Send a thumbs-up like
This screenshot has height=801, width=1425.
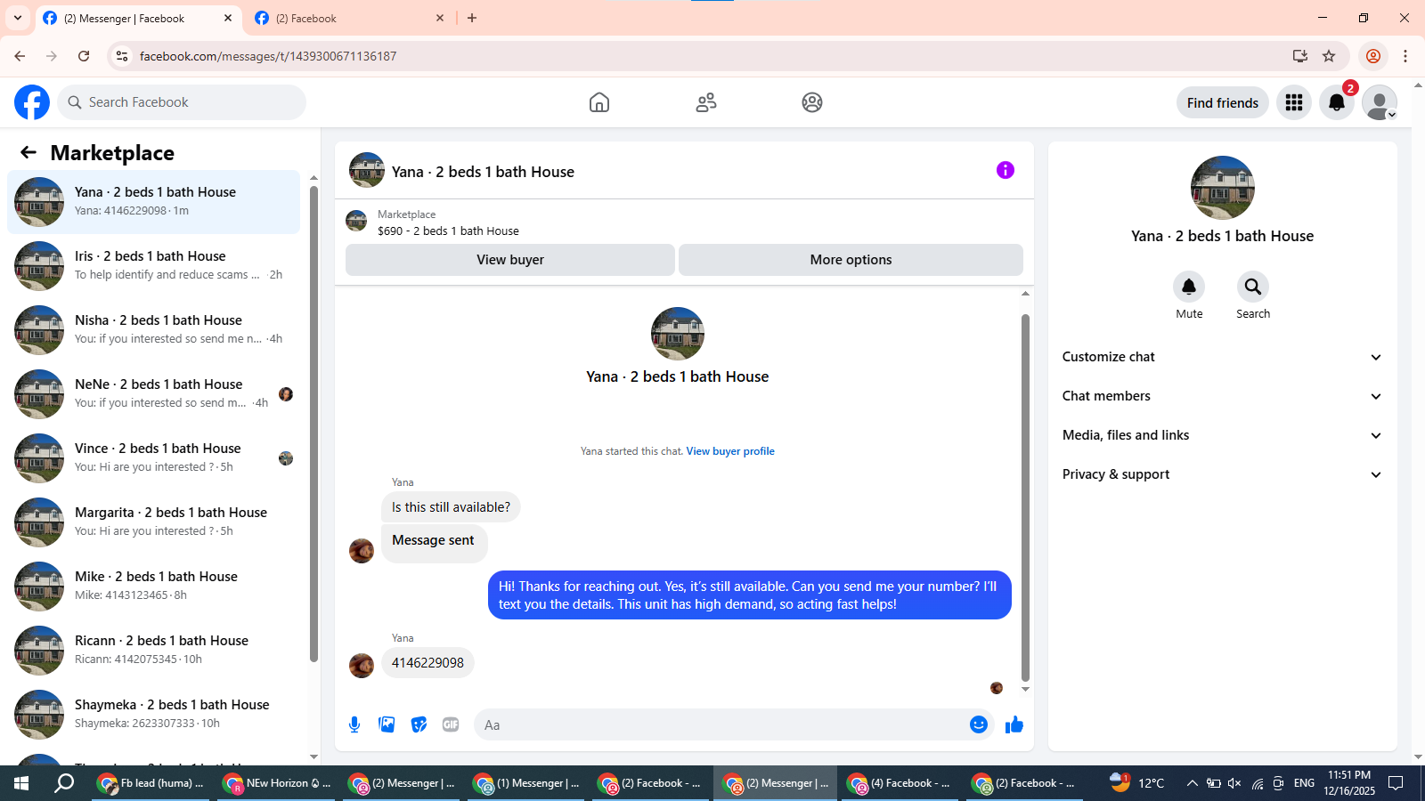1014,724
